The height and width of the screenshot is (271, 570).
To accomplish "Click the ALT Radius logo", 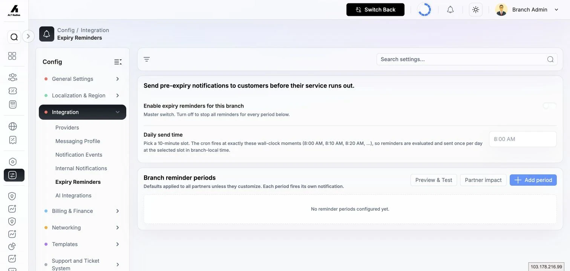I will click(14, 10).
